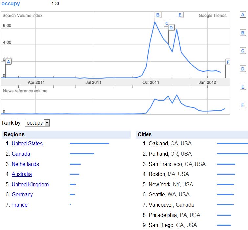Click flag marker E on the chart
The width and height of the screenshot is (248, 230).
point(180,15)
